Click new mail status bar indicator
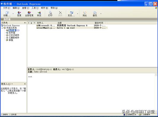 pos(144,115)
